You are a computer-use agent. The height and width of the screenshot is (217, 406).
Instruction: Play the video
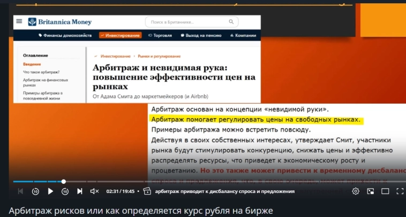click(50, 191)
